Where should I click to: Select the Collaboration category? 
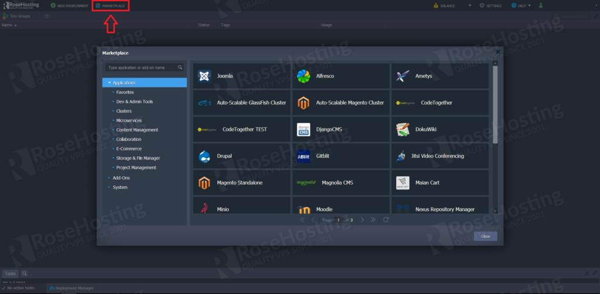click(128, 139)
